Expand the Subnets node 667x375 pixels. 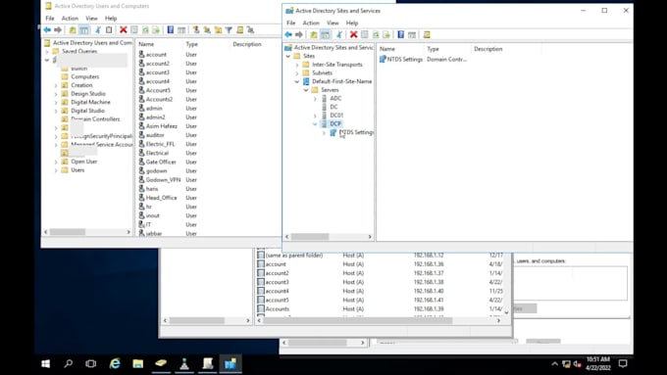point(297,73)
